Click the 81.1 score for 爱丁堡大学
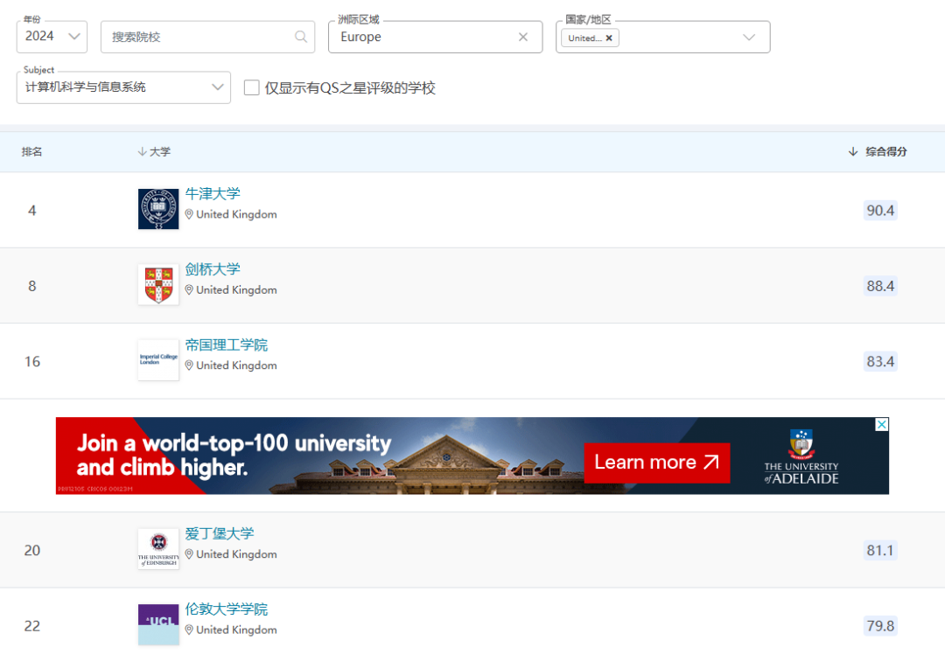The image size is (945, 661). click(880, 551)
